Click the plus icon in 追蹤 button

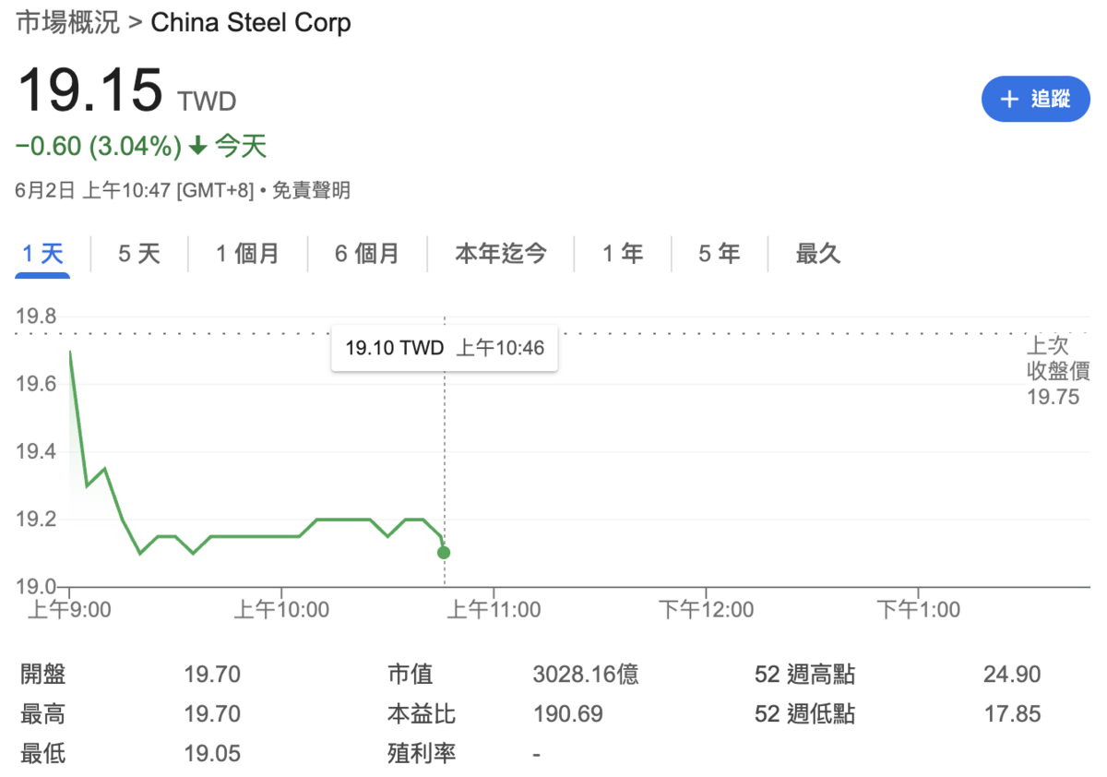point(1009,100)
